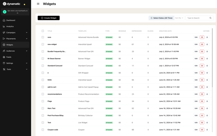This screenshot has height=136, width=217.
Task: Click the yellow status dot beside logo
Action: (x=25, y=4)
